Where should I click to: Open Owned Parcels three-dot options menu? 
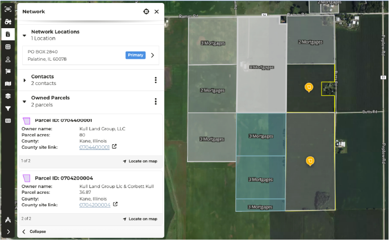coord(155,102)
